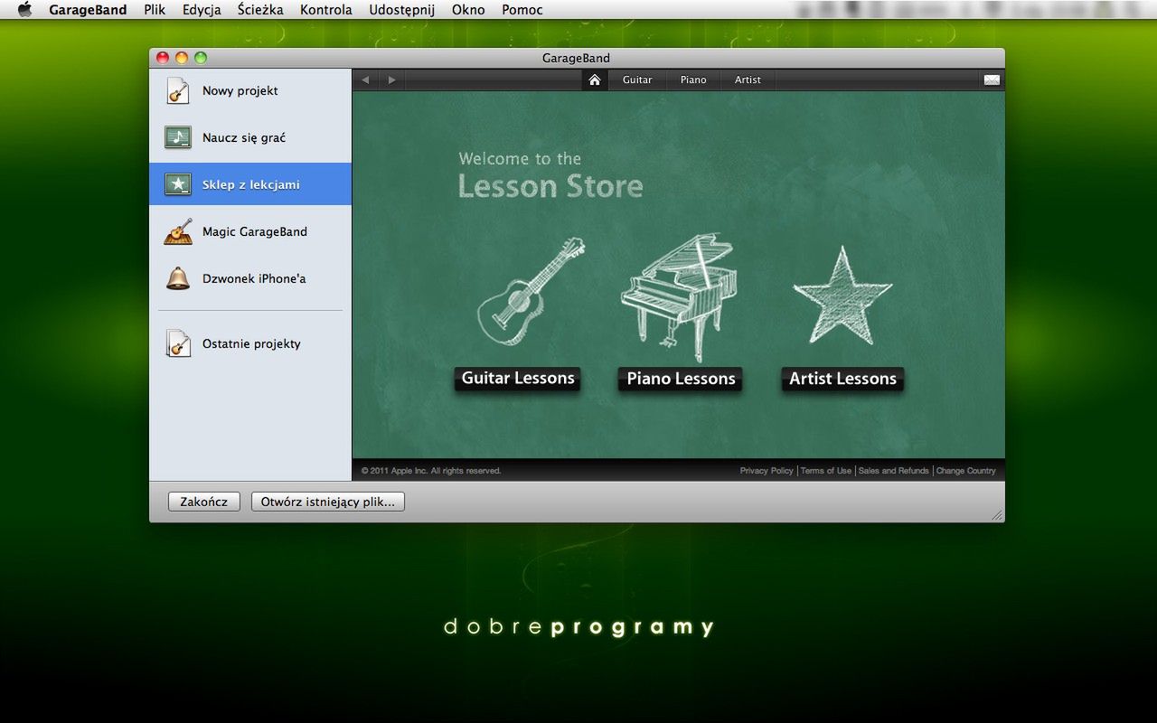Open the Terms of Use link
The width and height of the screenshot is (1157, 723).
pos(826,471)
